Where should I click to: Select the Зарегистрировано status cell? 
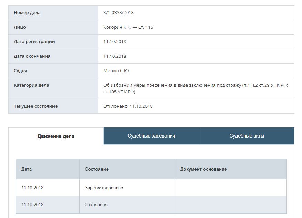[x=104, y=188]
